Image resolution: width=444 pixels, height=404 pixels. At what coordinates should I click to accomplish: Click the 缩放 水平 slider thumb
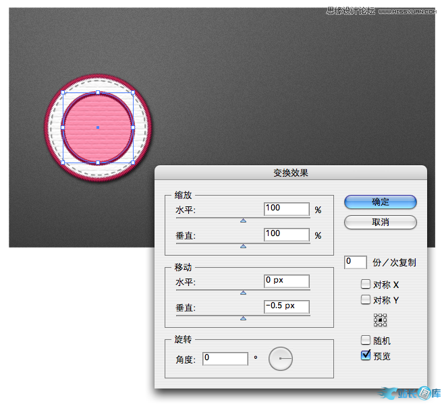pyautogui.click(x=243, y=220)
